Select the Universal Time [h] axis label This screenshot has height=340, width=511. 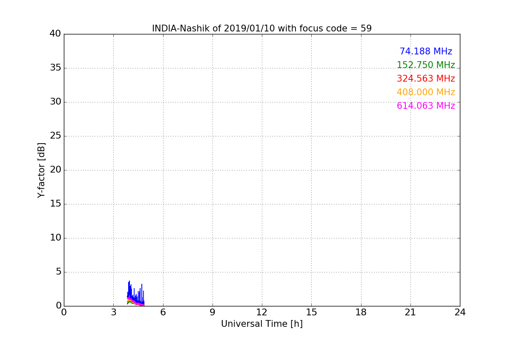[x=261, y=324]
